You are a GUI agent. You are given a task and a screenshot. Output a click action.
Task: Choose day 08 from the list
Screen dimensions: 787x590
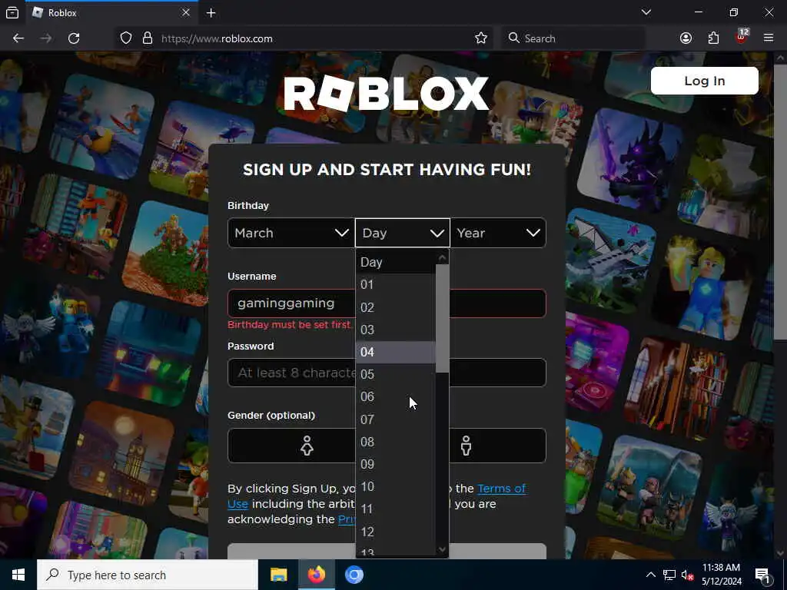coord(396,442)
